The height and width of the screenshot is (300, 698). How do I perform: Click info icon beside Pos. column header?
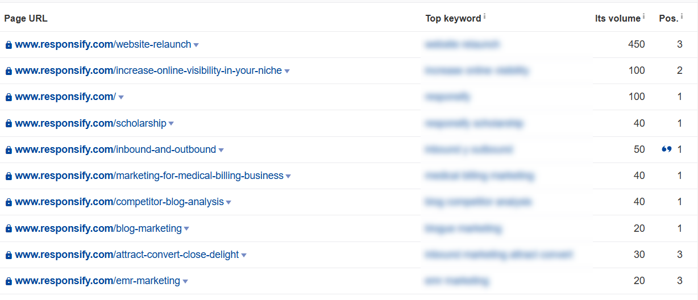pos(682,16)
